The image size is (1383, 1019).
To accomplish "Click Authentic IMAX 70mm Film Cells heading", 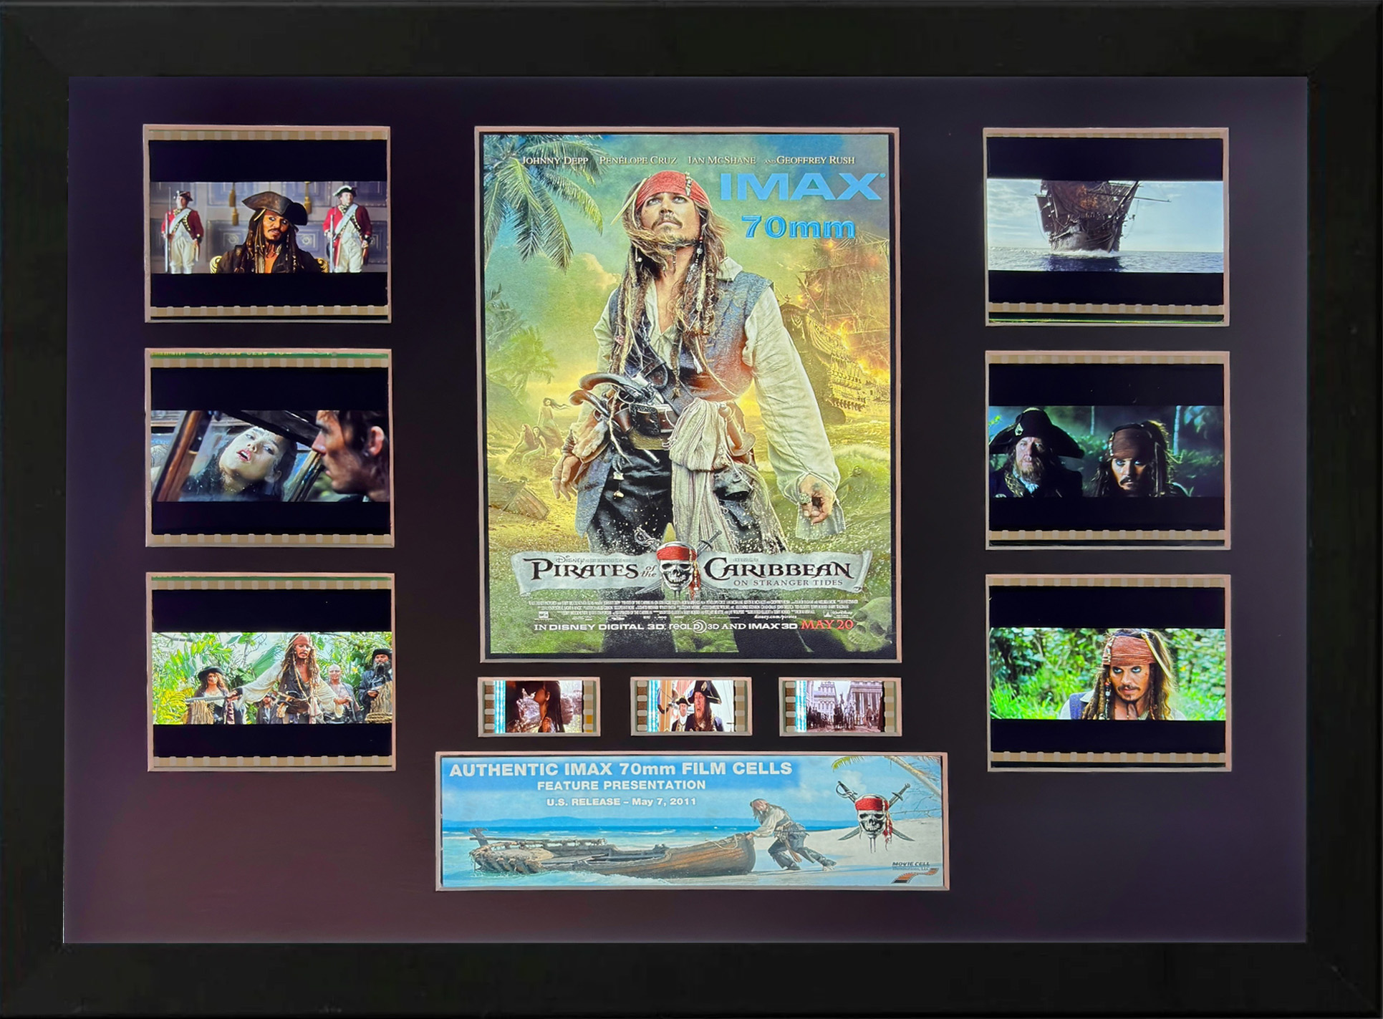I will click(x=620, y=769).
